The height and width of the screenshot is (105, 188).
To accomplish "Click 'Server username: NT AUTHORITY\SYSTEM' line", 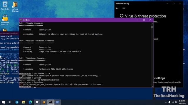I will [39, 80].
